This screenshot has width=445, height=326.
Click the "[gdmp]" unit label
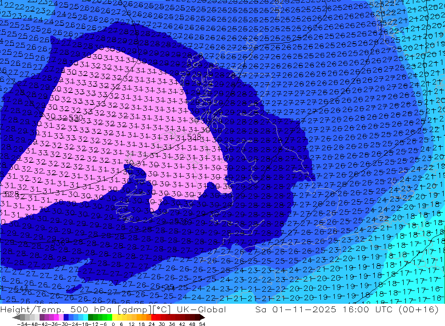(135, 310)
